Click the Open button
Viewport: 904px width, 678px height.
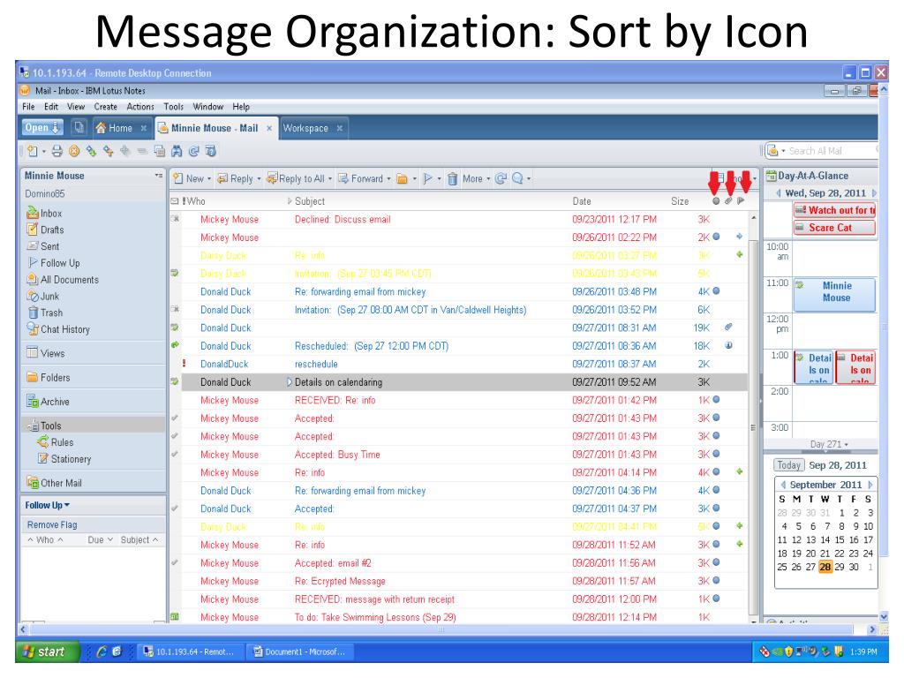coord(42,127)
